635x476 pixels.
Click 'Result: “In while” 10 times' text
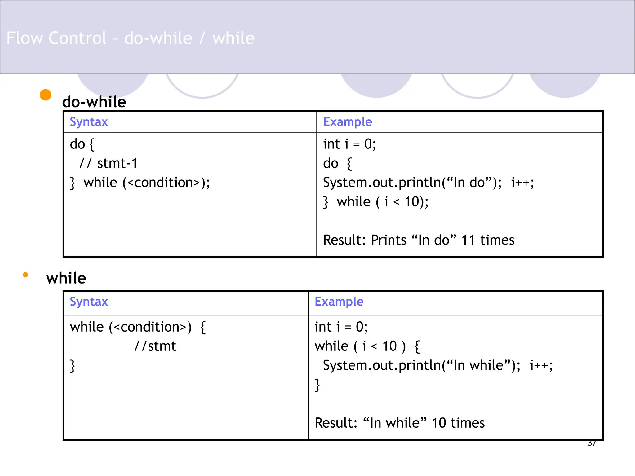click(x=399, y=423)
